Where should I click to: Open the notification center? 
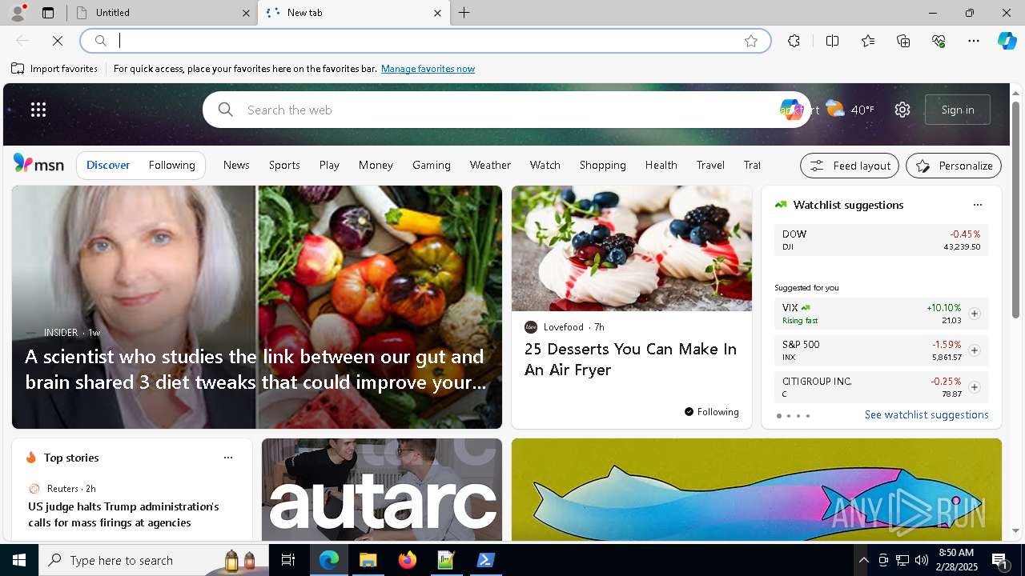pos(1000,560)
